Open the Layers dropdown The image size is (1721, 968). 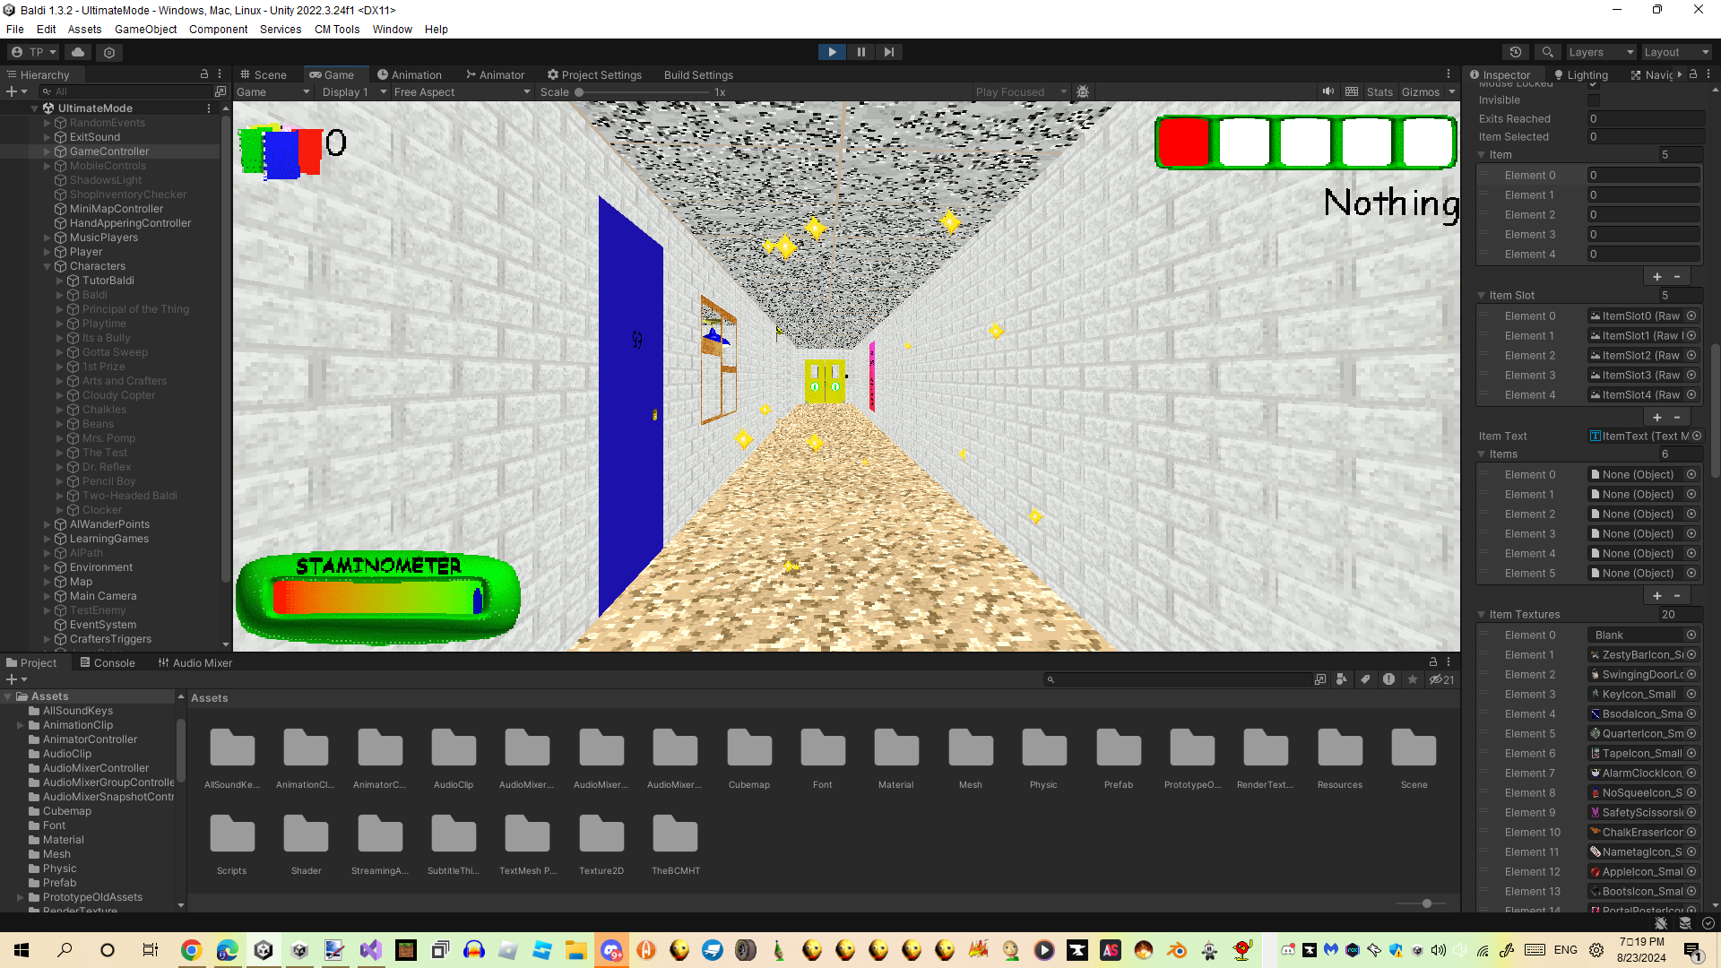1600,52
